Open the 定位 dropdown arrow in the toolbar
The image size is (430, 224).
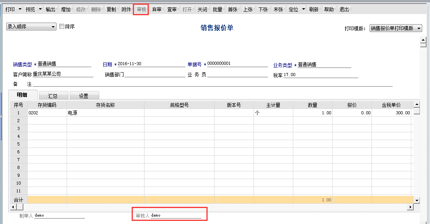tap(303, 9)
